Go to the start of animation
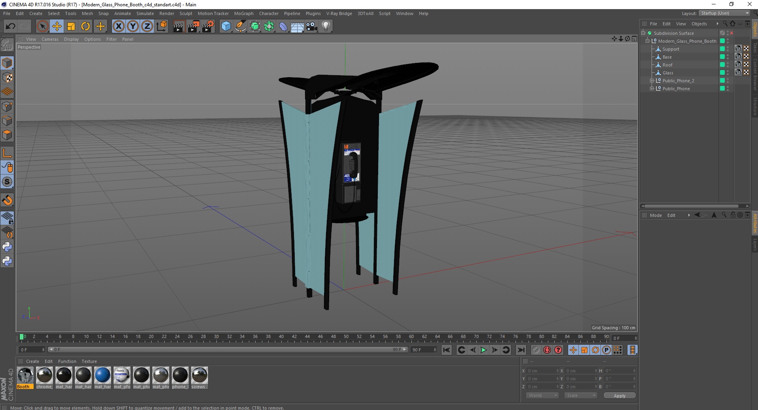Viewport: 758px width, 410px height. coord(447,350)
